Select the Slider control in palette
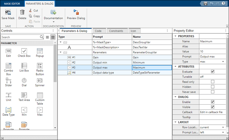The width and height of the screenshot is (229, 140). point(9,81)
